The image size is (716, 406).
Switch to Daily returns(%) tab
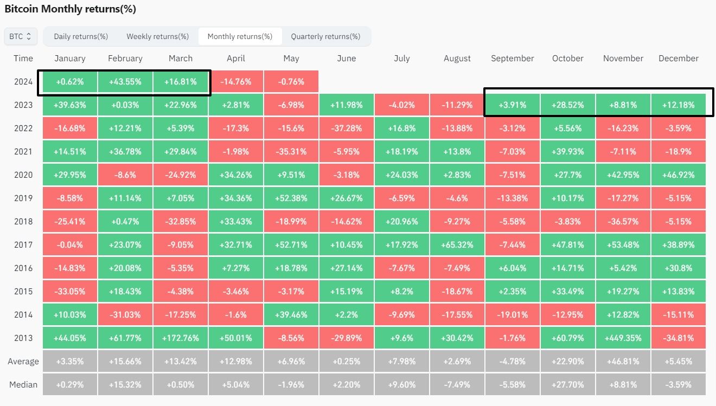81,36
